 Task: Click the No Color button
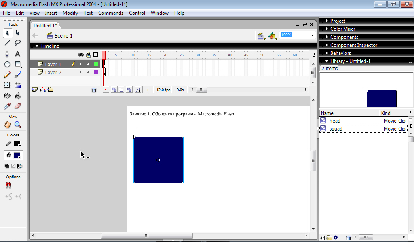(13, 166)
